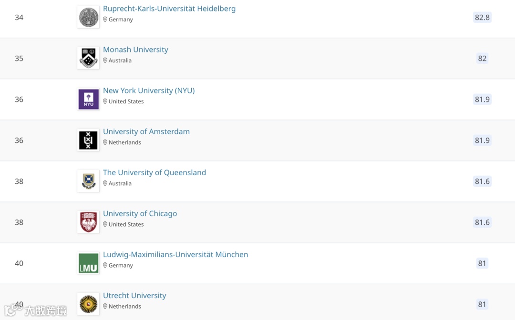Click the Heidelberg university seal logo
The height and width of the screenshot is (320, 515).
(x=88, y=18)
